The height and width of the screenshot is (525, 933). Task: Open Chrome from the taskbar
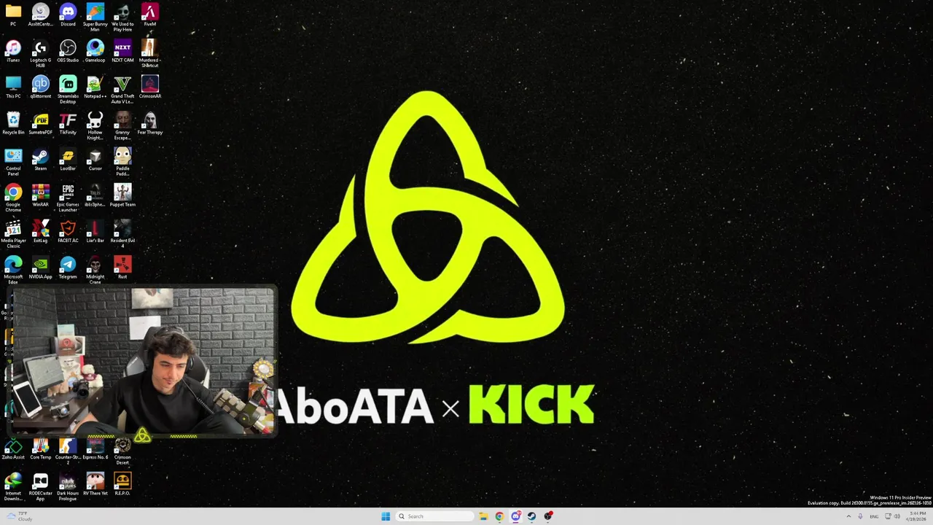coord(499,516)
